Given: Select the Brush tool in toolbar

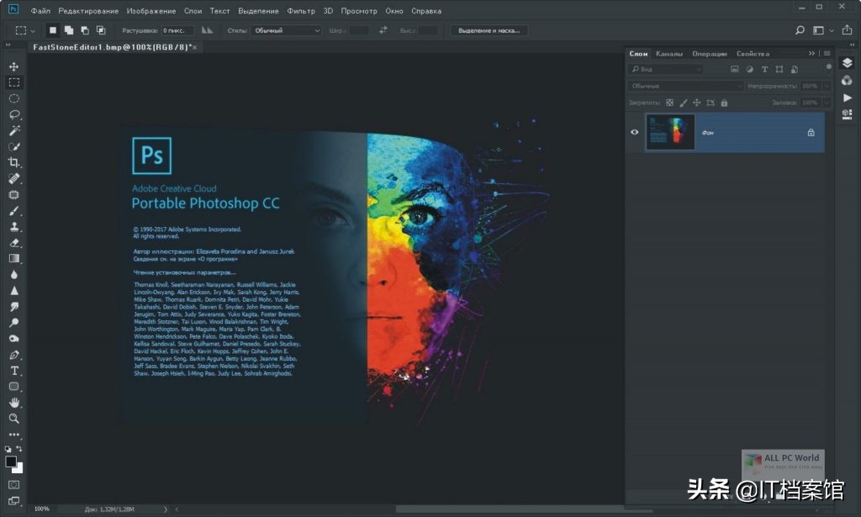Looking at the screenshot, I should tap(14, 211).
